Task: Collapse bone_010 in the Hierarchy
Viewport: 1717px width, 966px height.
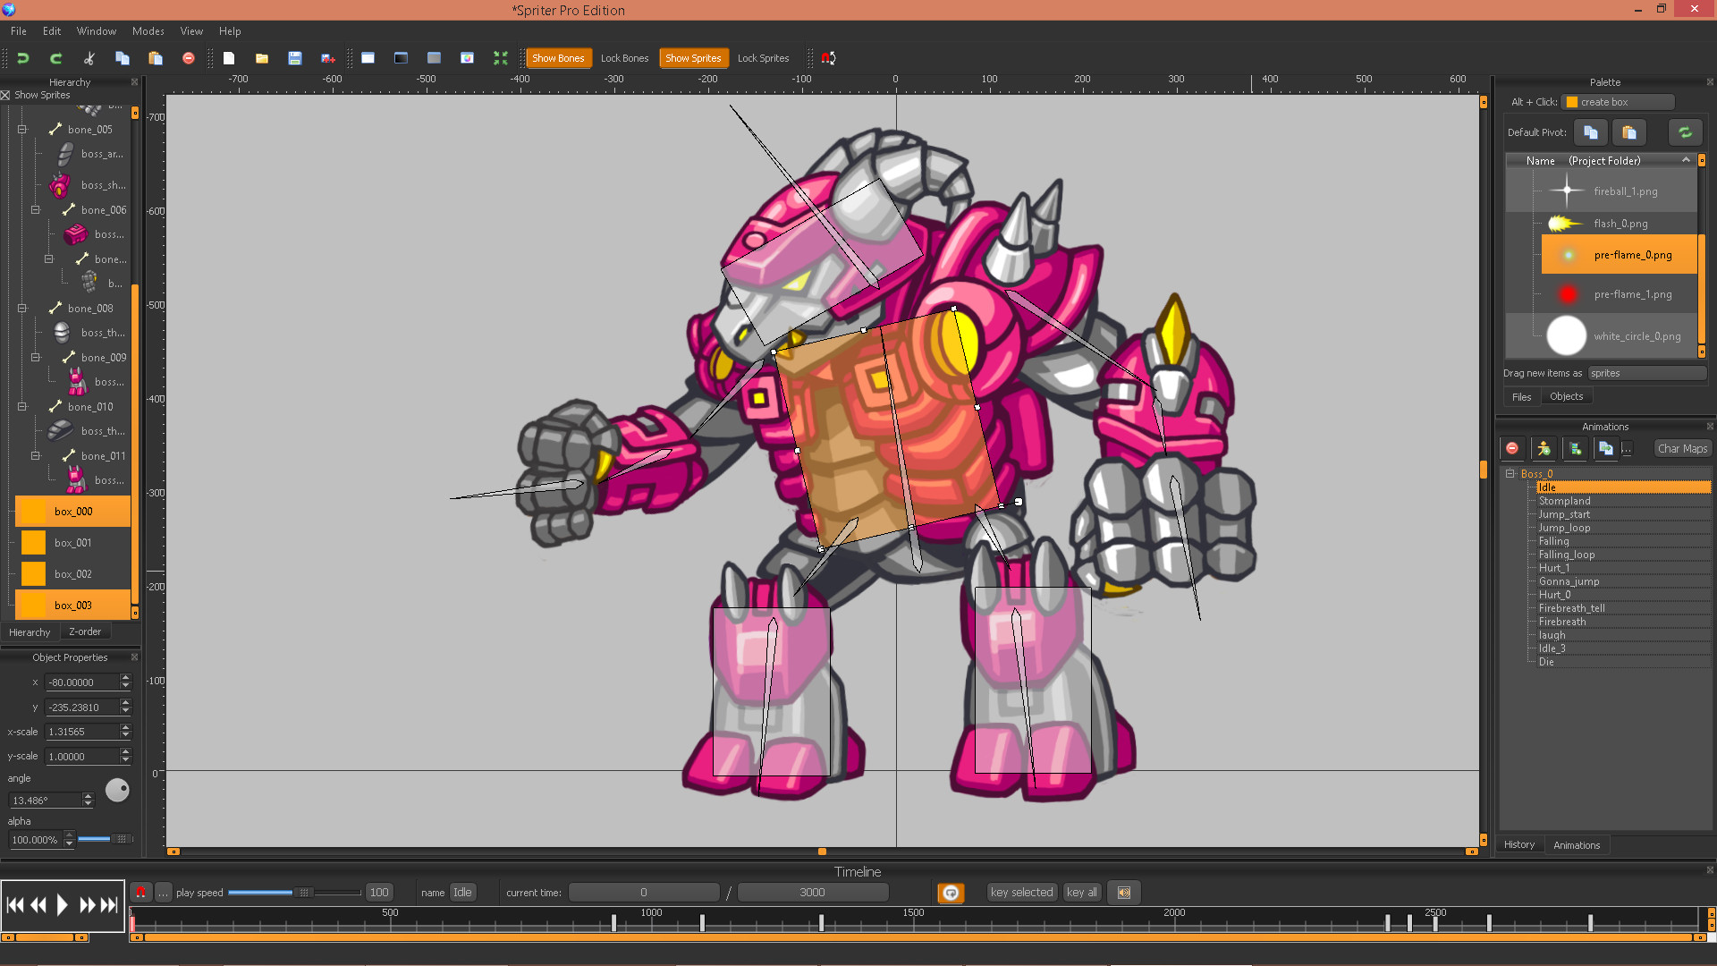Action: [21, 406]
